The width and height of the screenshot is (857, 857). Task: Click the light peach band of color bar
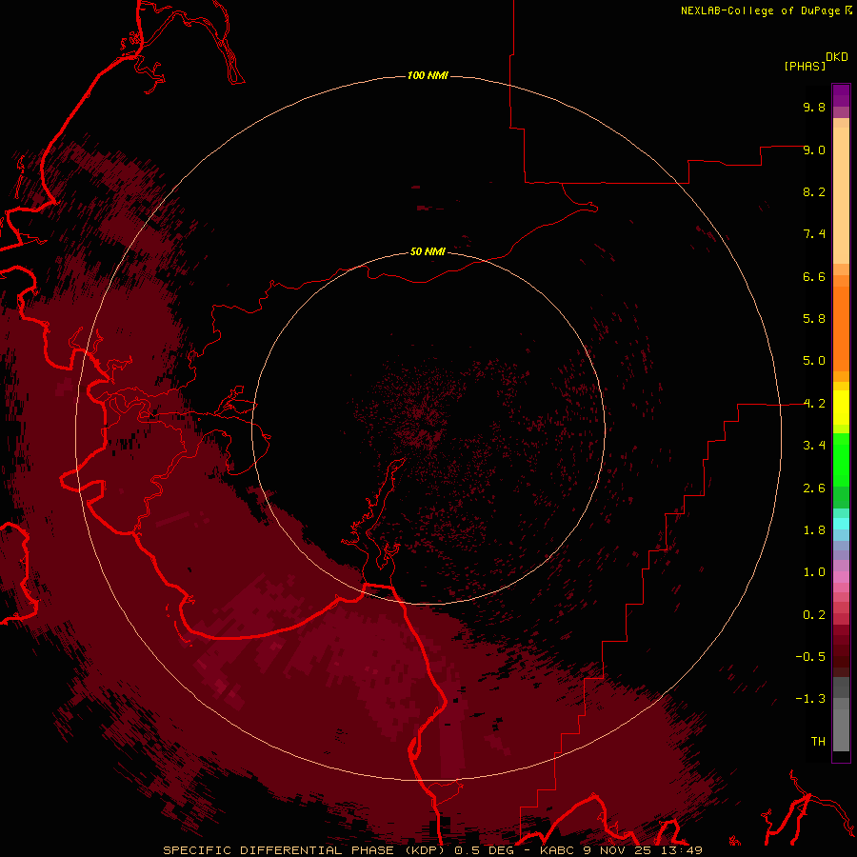[x=841, y=195]
